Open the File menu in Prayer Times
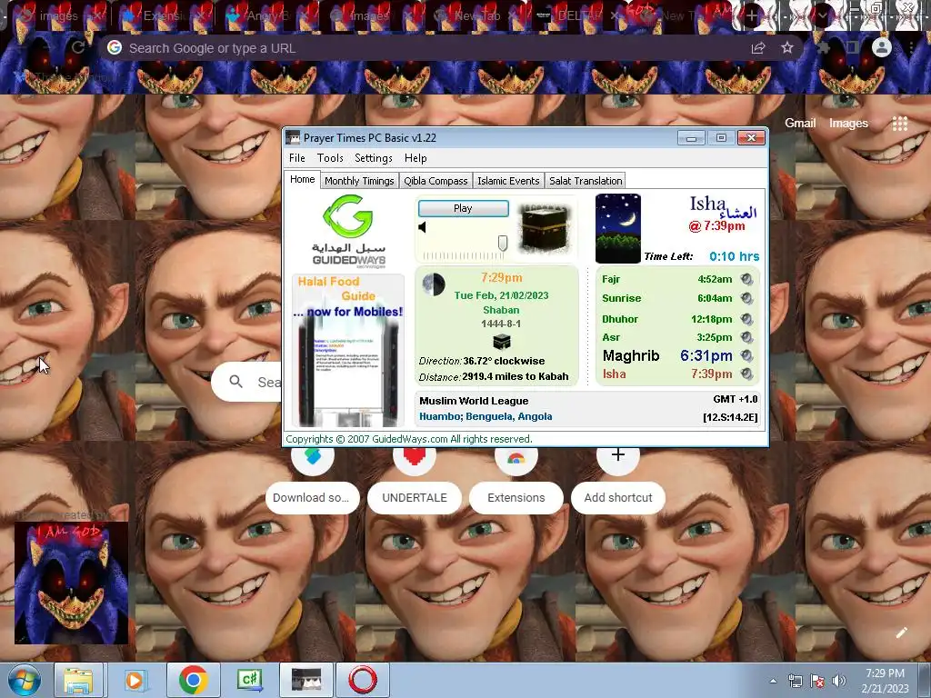931x698 pixels. 297,158
